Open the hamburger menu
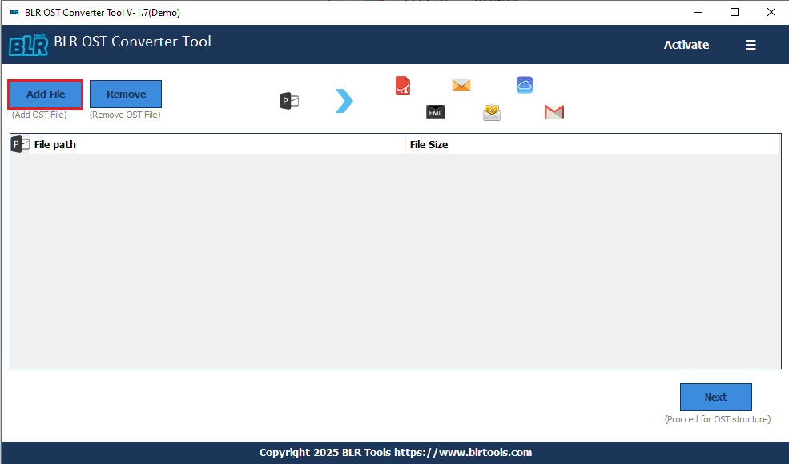The image size is (789, 464). point(751,45)
